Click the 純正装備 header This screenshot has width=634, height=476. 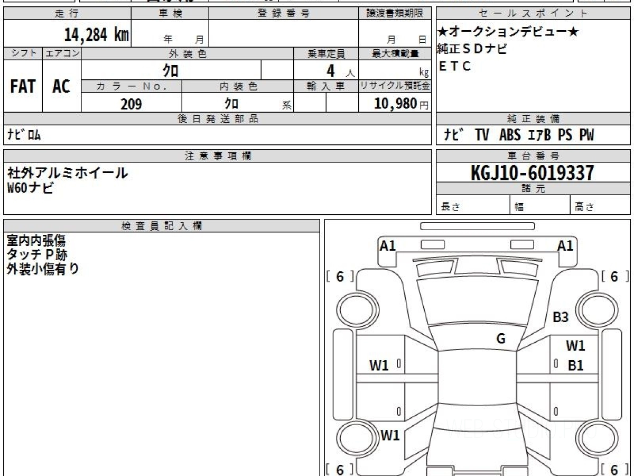click(533, 119)
